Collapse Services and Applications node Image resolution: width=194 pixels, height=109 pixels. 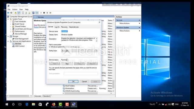8,41
